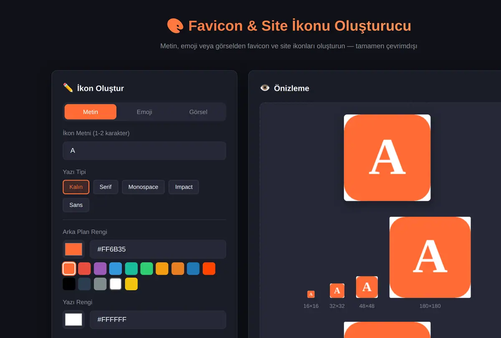Image resolution: width=501 pixels, height=338 pixels.
Task: Choose the purple palette swatch
Action: click(x=100, y=268)
